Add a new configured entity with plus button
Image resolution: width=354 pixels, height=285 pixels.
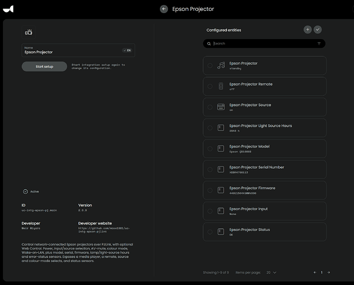point(308,30)
